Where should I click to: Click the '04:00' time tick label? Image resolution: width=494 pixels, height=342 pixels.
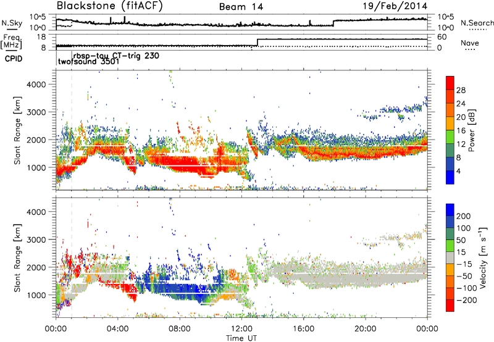(x=118, y=329)
